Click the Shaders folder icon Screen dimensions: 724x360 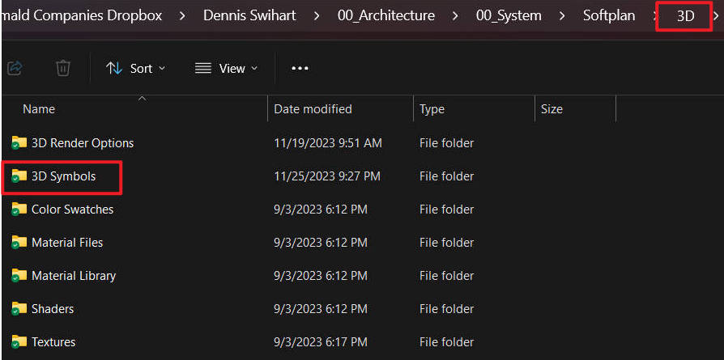click(19, 309)
